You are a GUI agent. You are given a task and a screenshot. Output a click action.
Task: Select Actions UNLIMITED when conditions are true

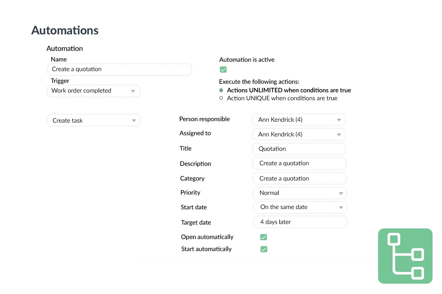tap(221, 90)
